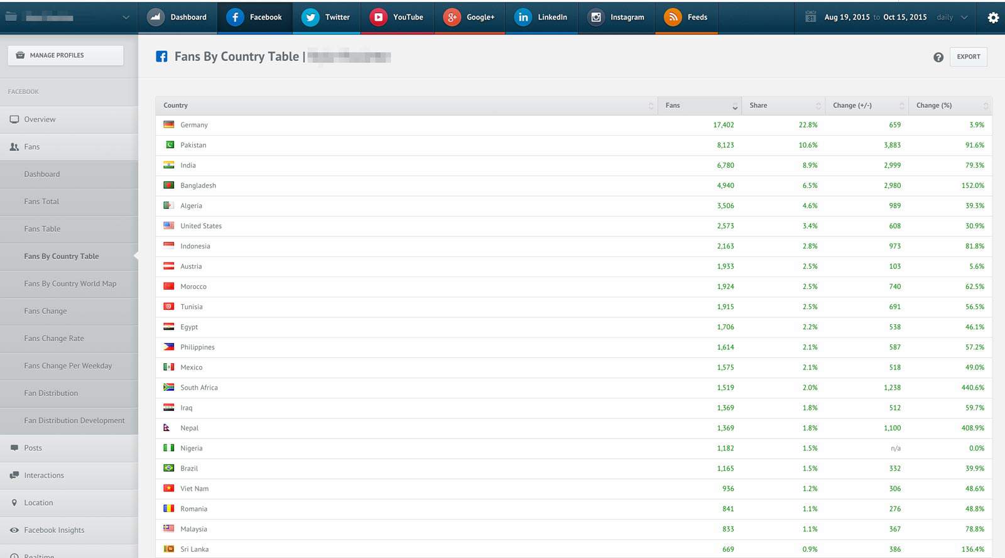Click the EXPORT button
Image resolution: width=1005 pixels, height=558 pixels.
pos(969,57)
